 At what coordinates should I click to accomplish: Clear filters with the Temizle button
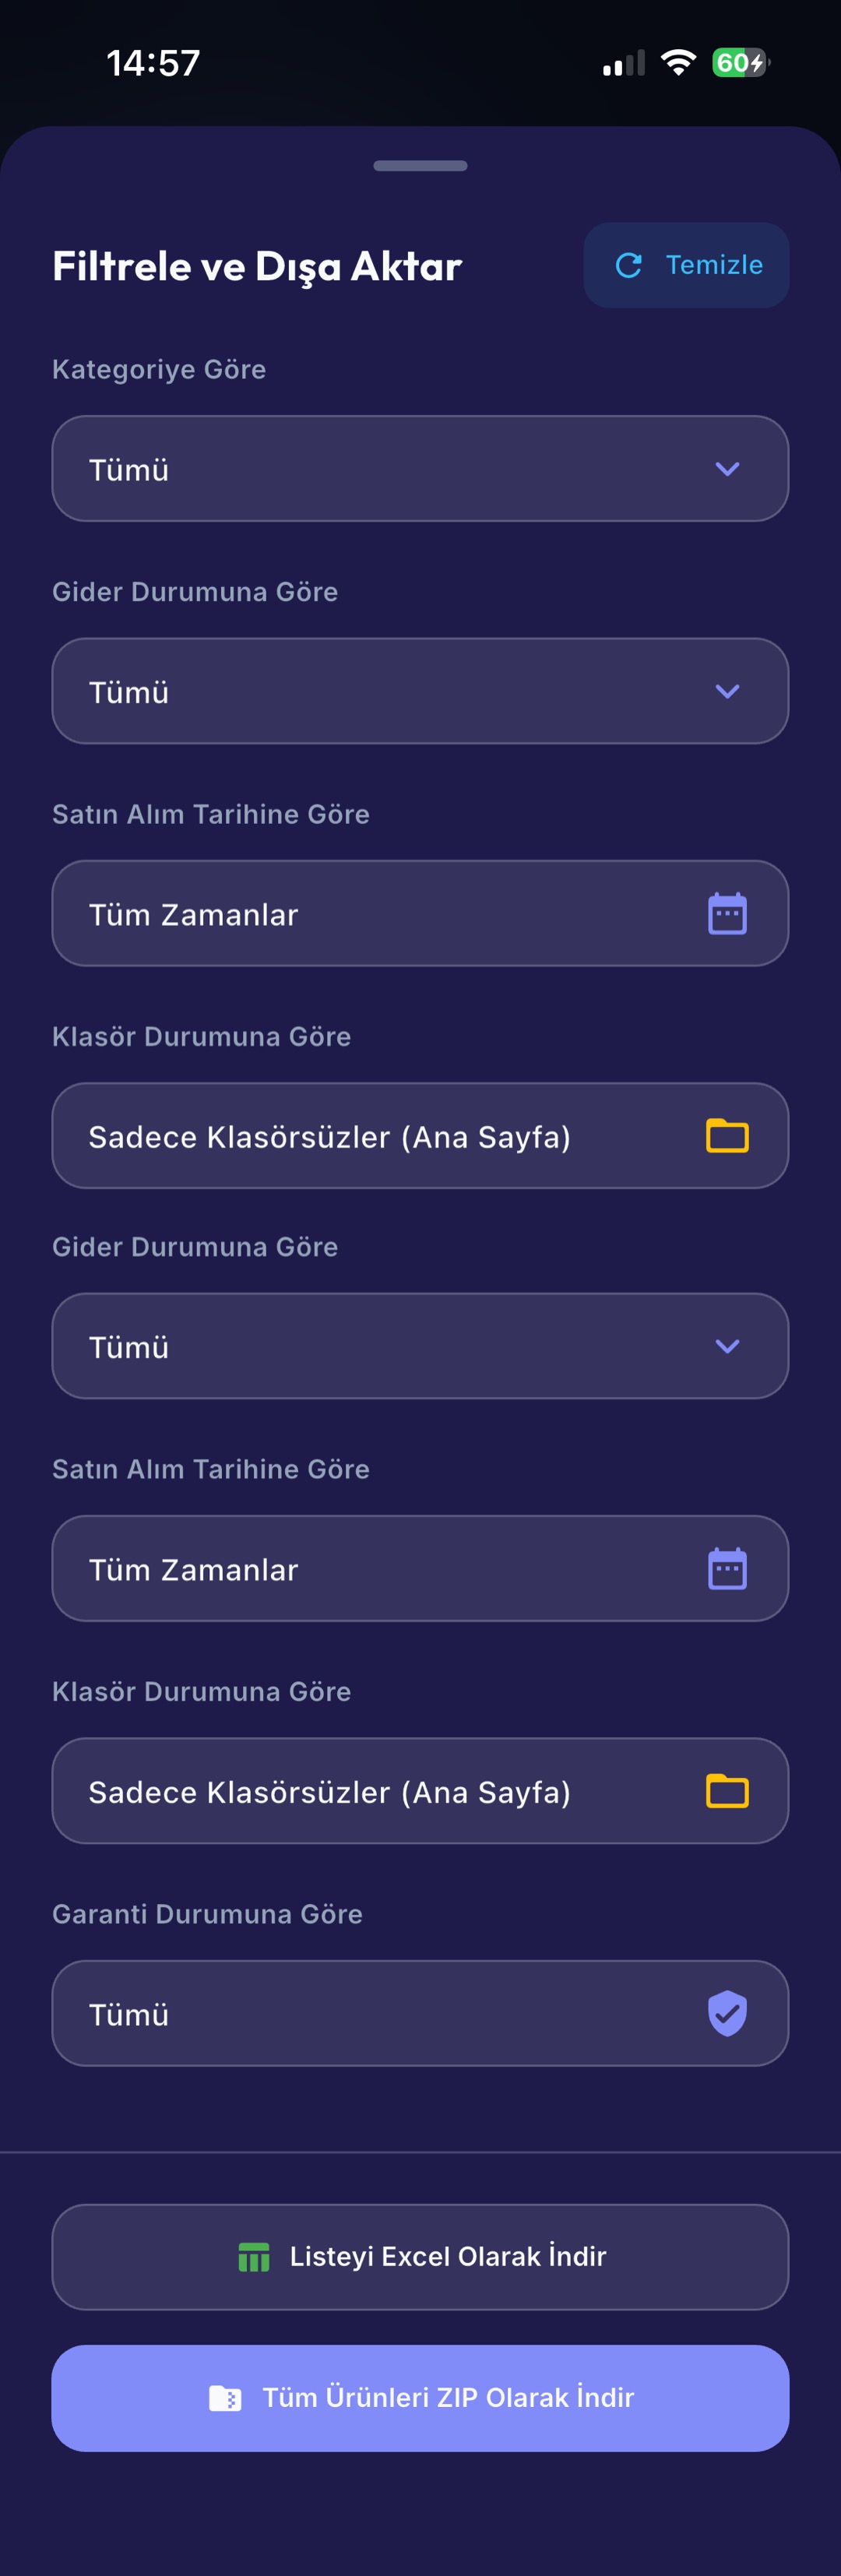tap(687, 265)
